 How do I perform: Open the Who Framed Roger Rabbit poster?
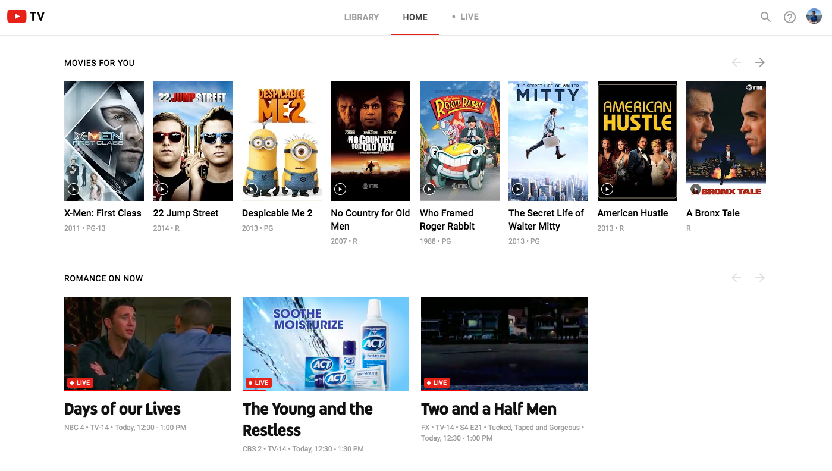click(460, 141)
